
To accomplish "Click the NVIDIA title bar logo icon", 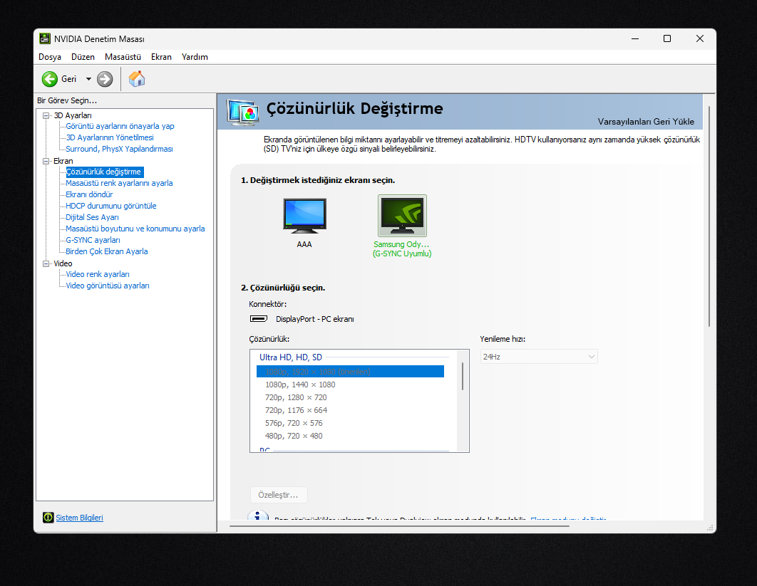I will click(x=45, y=38).
